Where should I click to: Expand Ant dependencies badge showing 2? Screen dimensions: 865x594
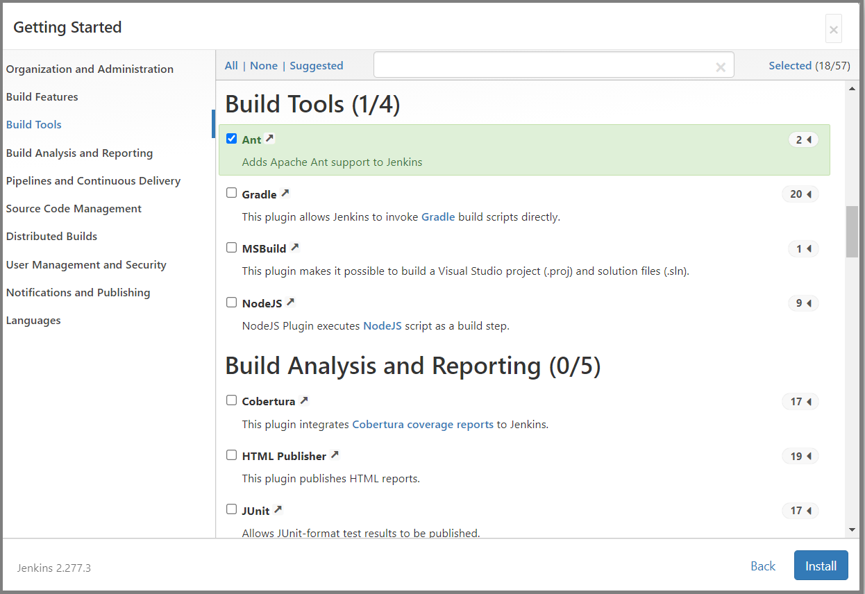click(803, 139)
